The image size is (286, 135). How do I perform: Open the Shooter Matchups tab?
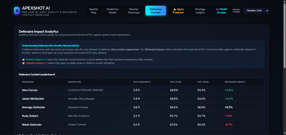(x=134, y=11)
